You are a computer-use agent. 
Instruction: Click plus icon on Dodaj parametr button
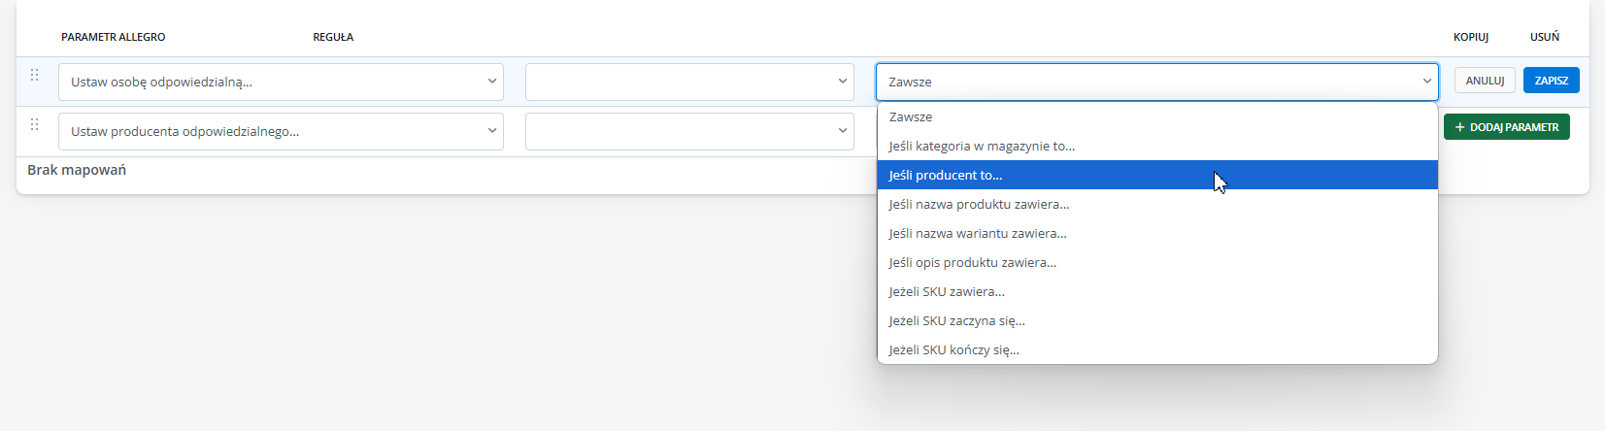[x=1459, y=127]
